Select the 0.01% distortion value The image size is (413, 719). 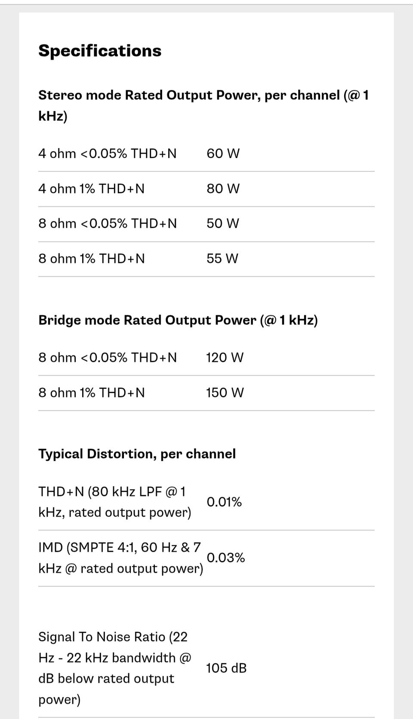[x=224, y=502]
